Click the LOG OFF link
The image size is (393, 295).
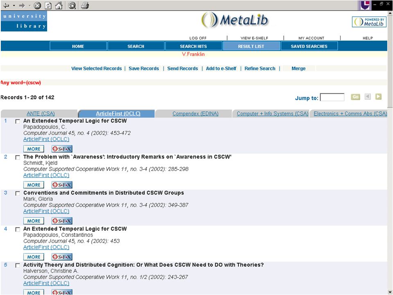[198, 38]
